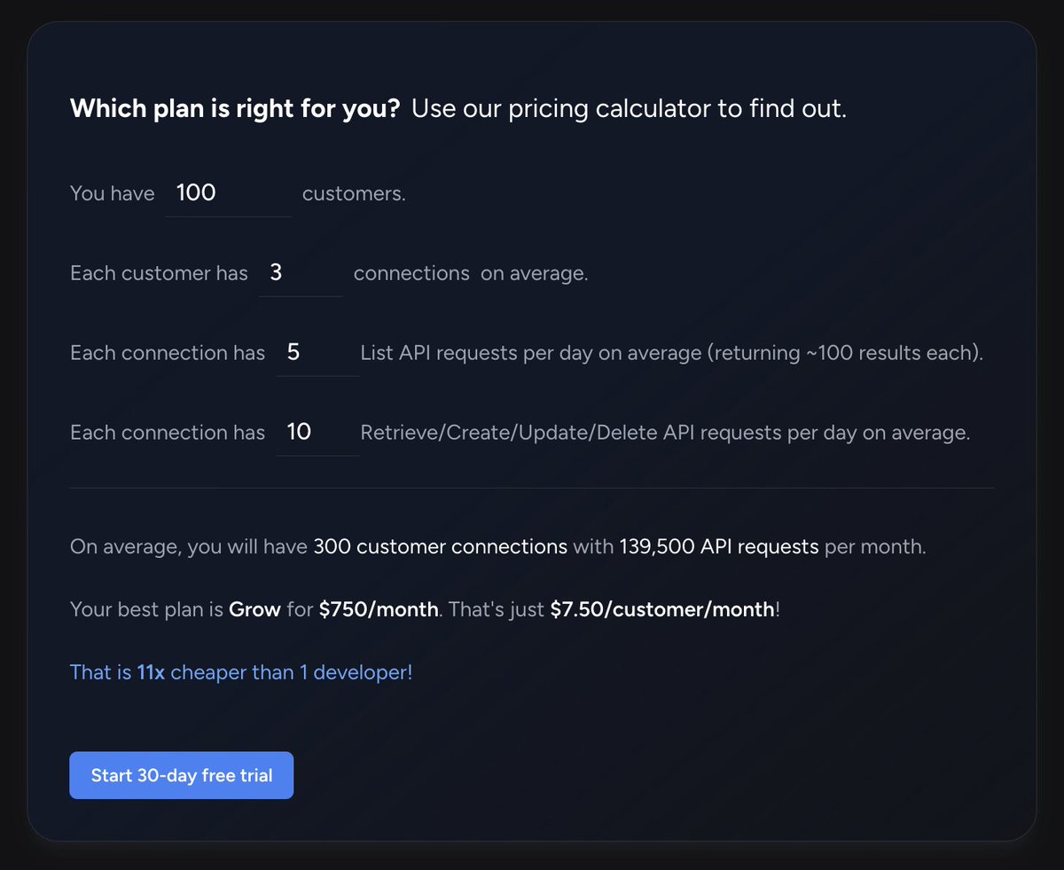
Task: Click the '$7.50/customer/month' text
Action: [662, 610]
